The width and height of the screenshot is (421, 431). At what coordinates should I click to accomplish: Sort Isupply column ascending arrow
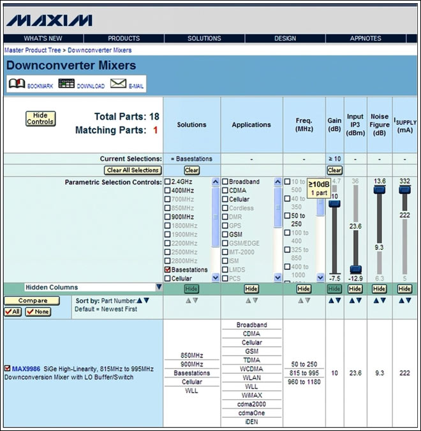tap(401, 300)
